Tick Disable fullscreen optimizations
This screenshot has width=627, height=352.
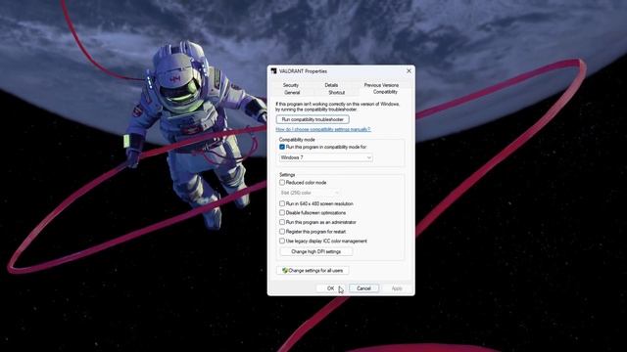(282, 213)
